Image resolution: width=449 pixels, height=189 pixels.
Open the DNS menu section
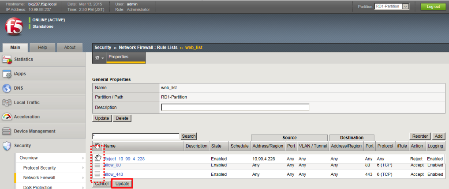tap(43, 88)
